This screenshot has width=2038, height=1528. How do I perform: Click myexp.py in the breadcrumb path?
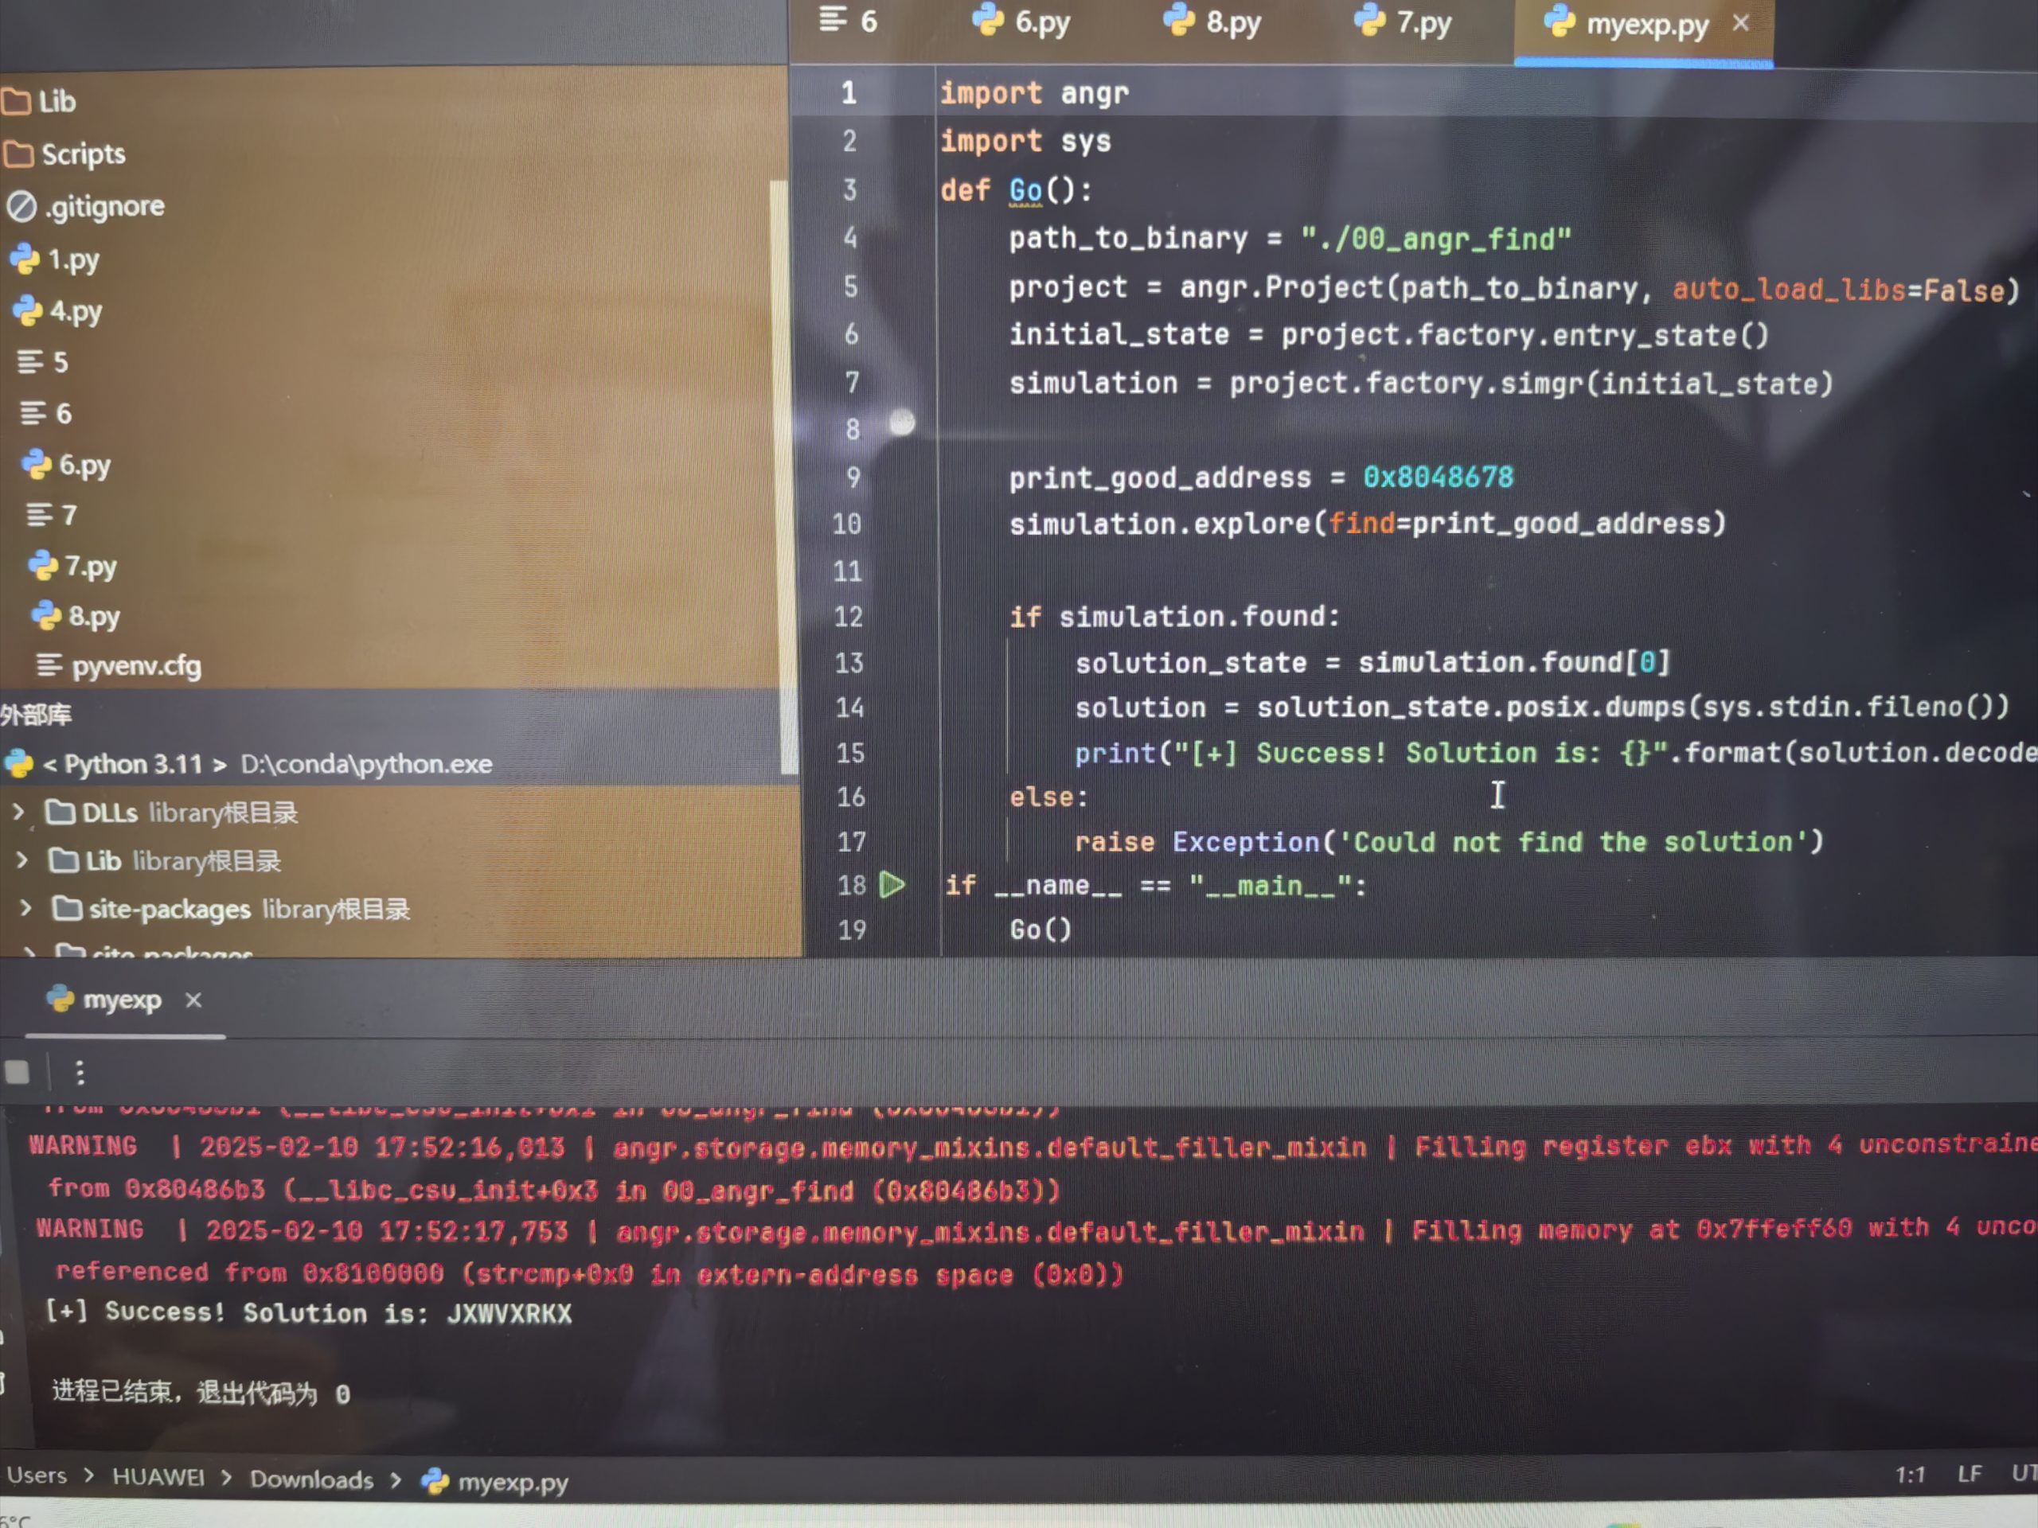tap(496, 1483)
